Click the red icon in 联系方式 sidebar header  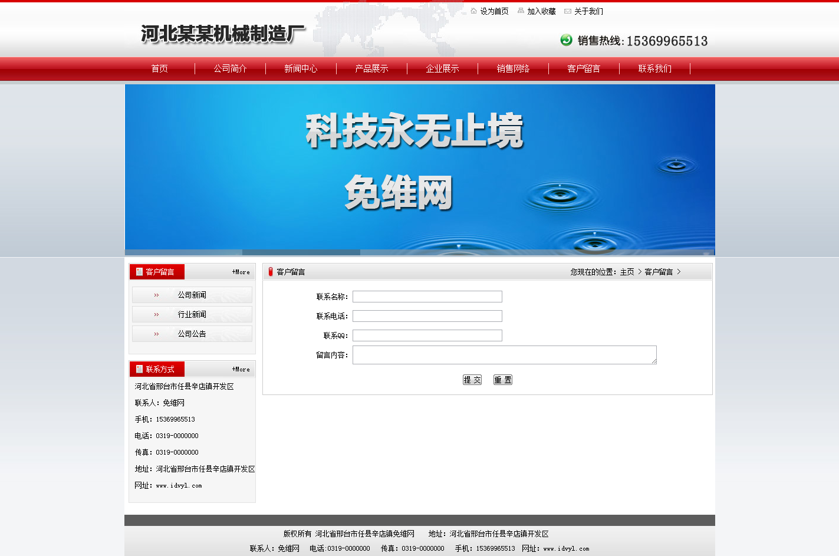[139, 369]
